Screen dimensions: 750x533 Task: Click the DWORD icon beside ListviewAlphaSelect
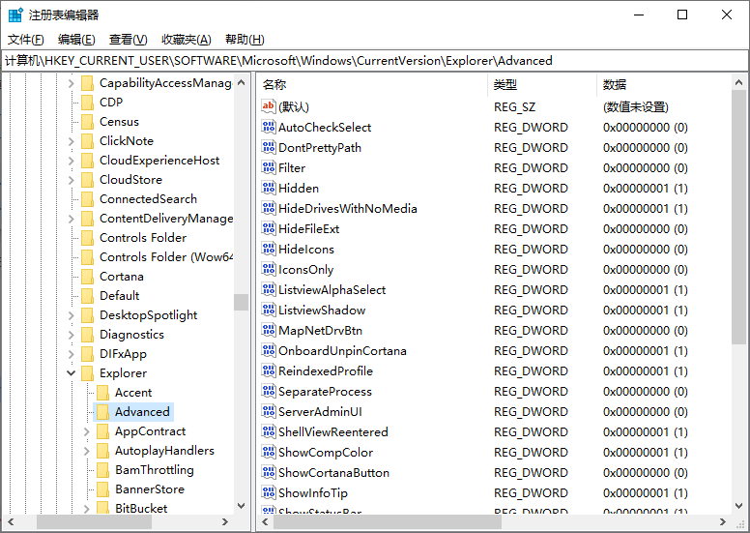[269, 289]
